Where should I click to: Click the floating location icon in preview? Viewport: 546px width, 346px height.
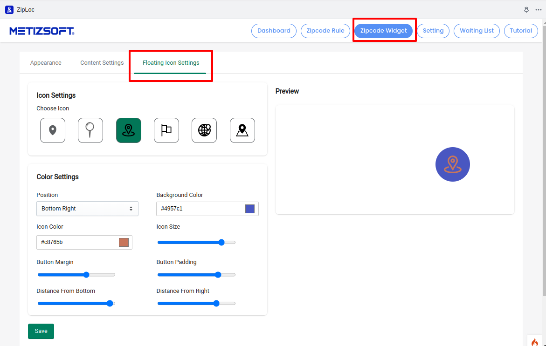pyautogui.click(x=452, y=164)
